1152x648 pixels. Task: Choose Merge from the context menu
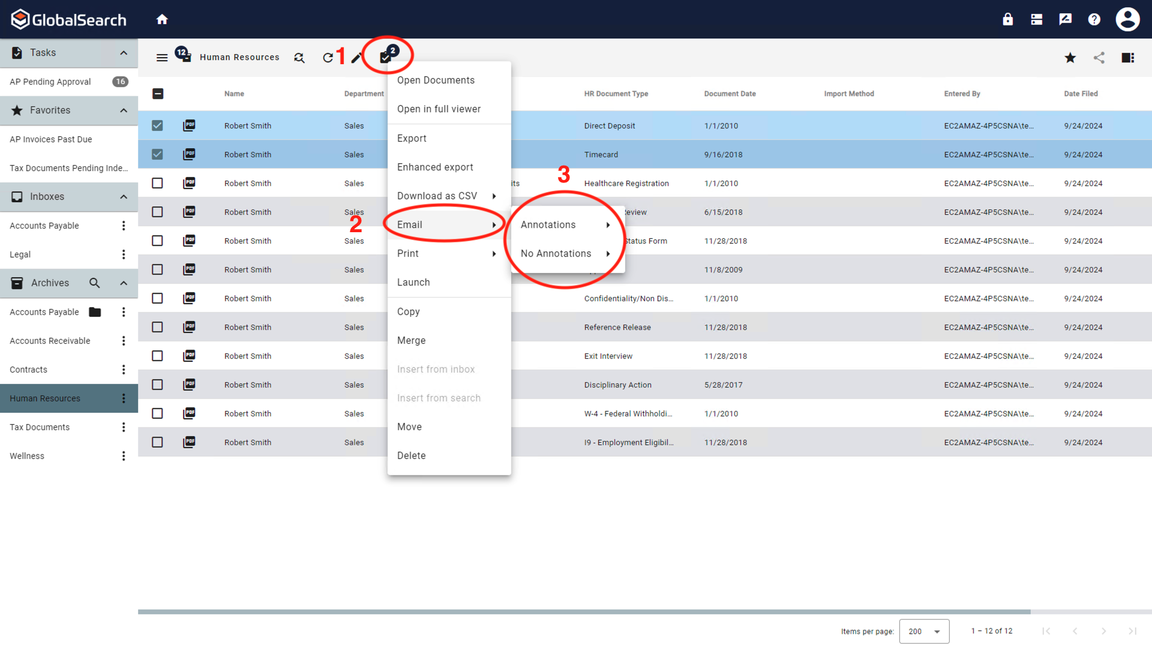(411, 340)
